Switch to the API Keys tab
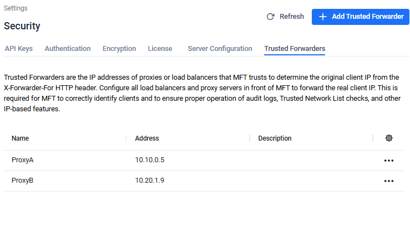Image resolution: width=410 pixels, height=227 pixels. (x=18, y=49)
